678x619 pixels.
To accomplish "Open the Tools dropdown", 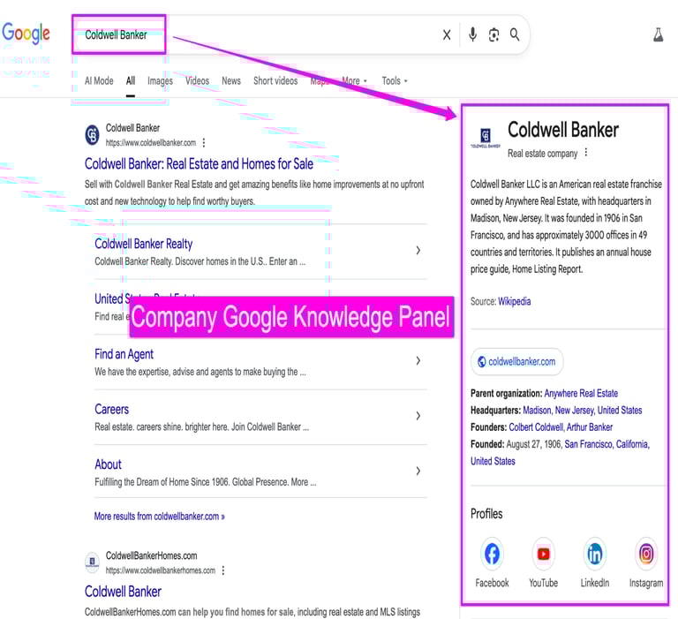I will [395, 81].
